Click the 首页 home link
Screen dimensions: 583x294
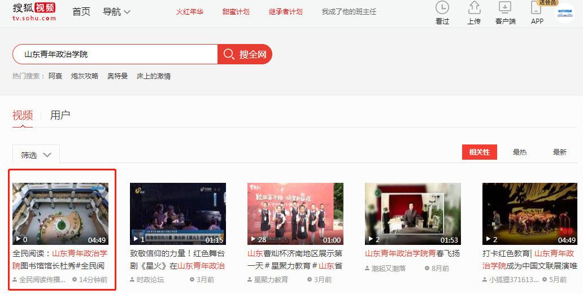click(x=81, y=12)
